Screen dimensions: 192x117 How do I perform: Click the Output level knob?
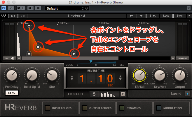pos(180,75)
